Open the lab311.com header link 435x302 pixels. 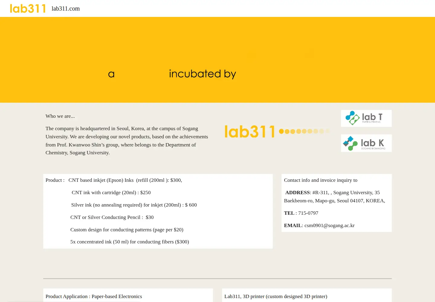click(x=66, y=8)
